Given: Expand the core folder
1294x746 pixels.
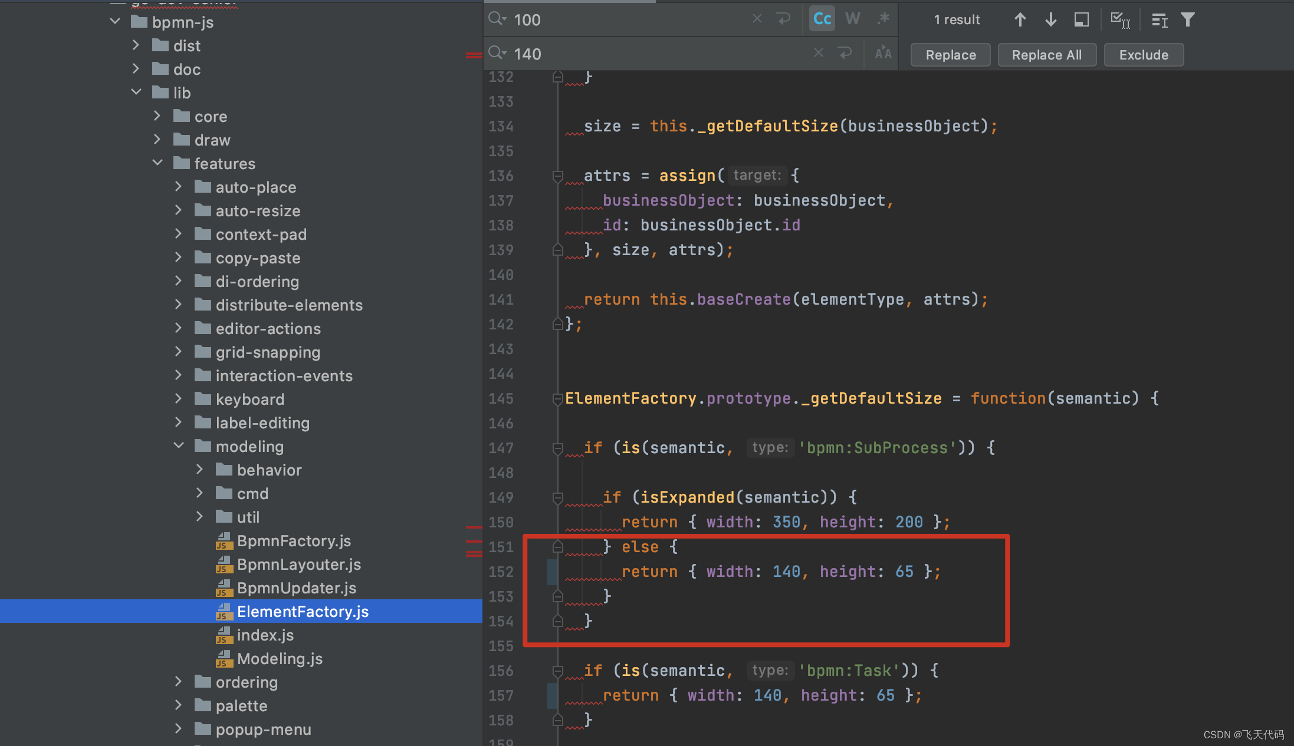Looking at the screenshot, I should click(x=157, y=116).
